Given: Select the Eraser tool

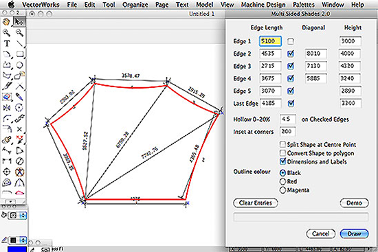Looking at the screenshot, I should (7, 97).
